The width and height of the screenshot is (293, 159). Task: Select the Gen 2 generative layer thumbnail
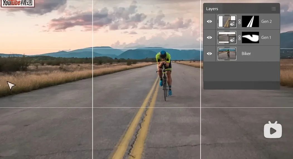pyautogui.click(x=227, y=21)
